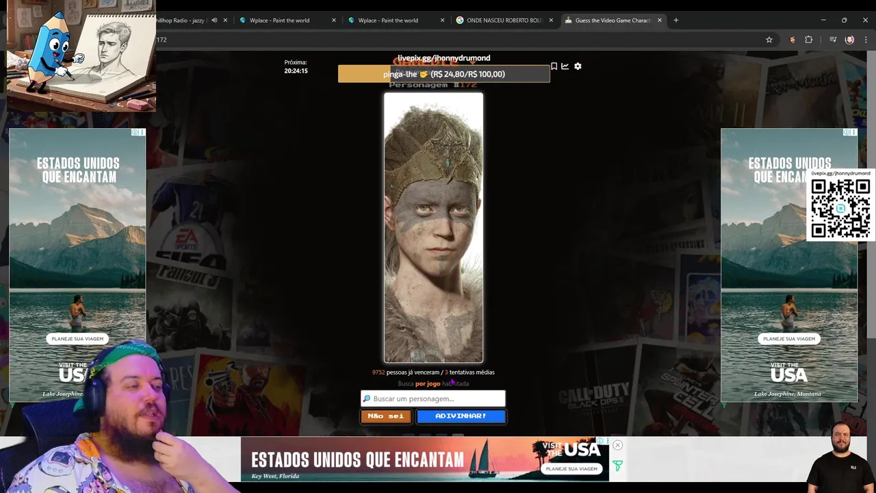Click the ADIVINHAR! button
The height and width of the screenshot is (493, 876).
point(461,416)
